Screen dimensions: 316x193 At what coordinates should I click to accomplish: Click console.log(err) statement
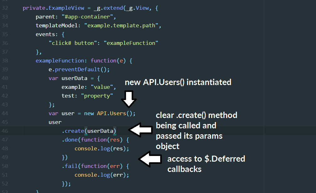coord(102,175)
